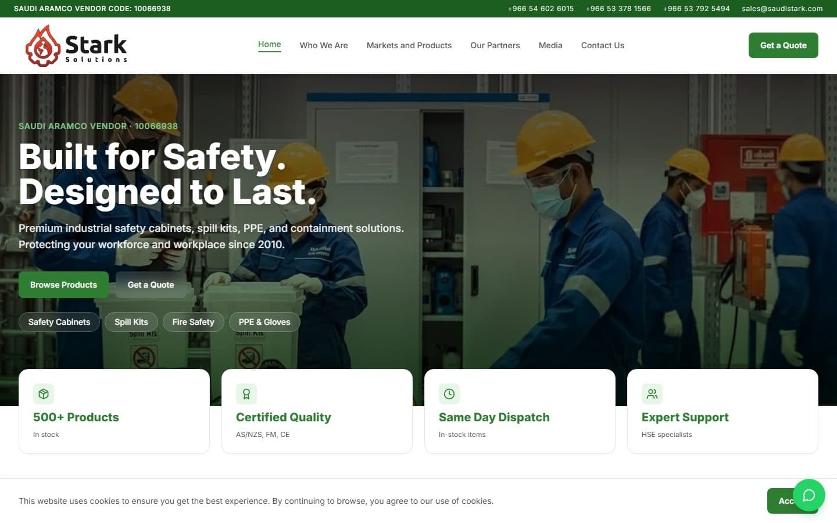Navigate to Our Partners
Image resolution: width=837 pixels, height=523 pixels.
(495, 45)
